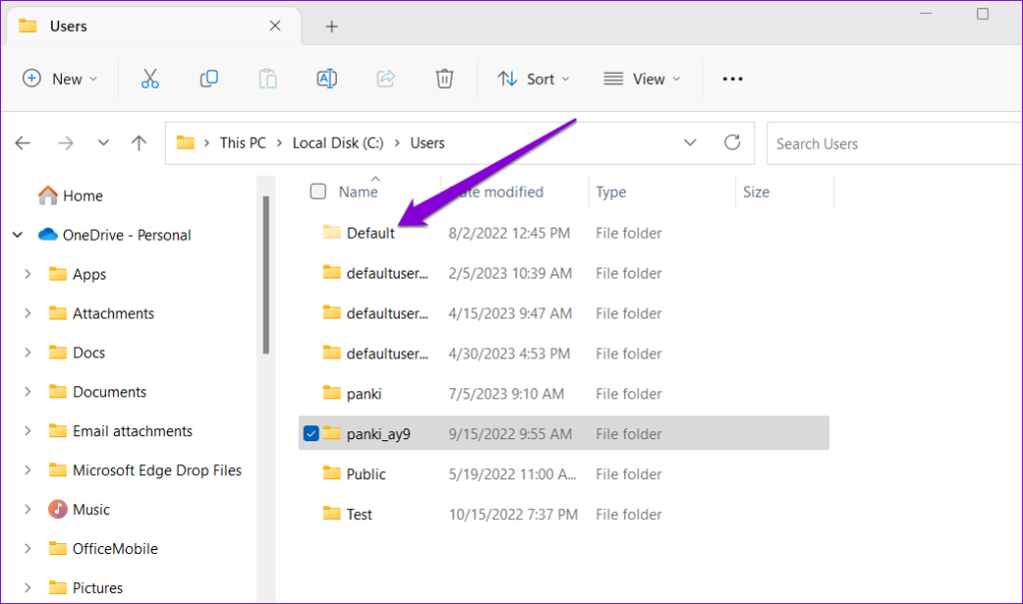The width and height of the screenshot is (1023, 604).
Task: Open the See more menu
Action: tap(732, 78)
